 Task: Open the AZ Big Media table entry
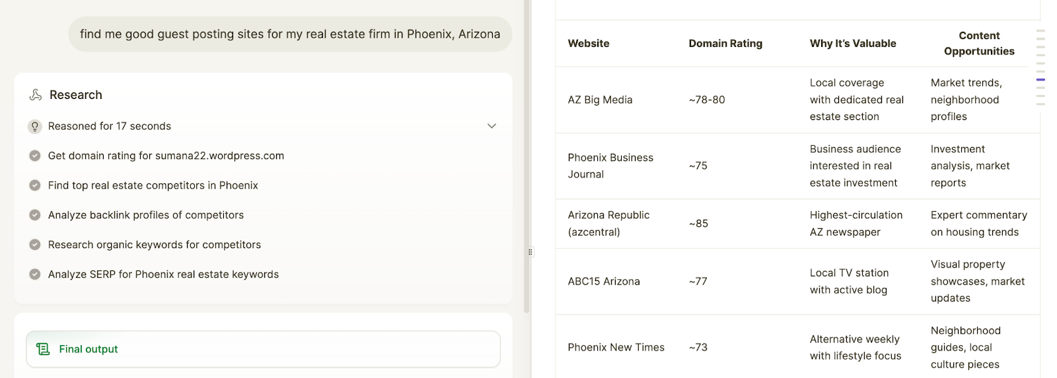(x=600, y=100)
